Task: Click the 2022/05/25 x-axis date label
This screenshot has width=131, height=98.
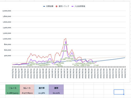Action: (13, 73)
